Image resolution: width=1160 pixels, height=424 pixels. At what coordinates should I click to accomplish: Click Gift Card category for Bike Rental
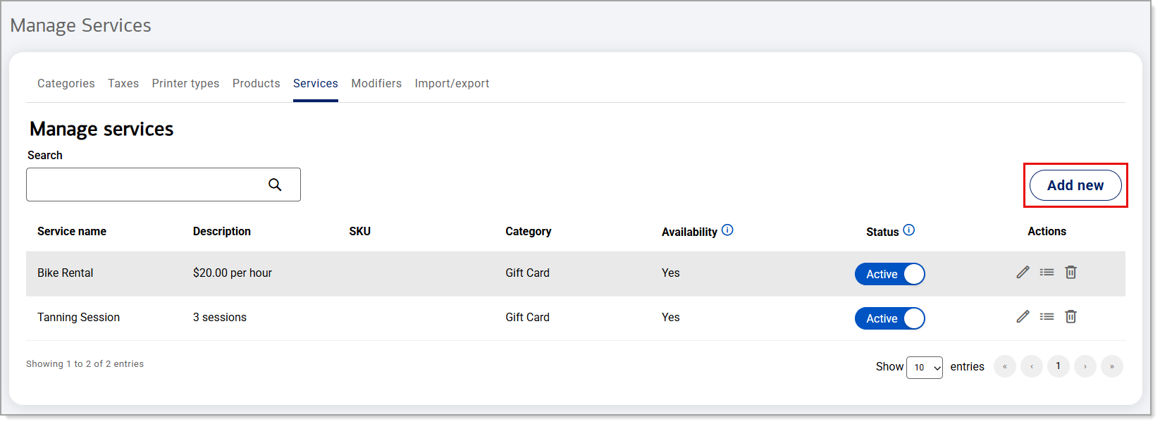click(x=527, y=273)
